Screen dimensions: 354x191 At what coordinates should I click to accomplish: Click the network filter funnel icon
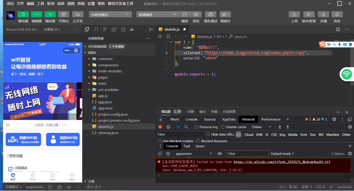[x=178, y=127]
